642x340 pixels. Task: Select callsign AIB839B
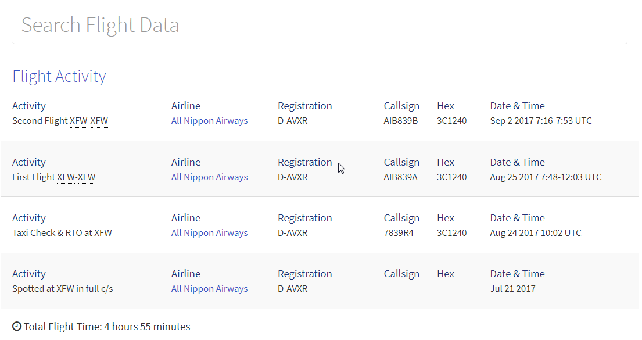pyautogui.click(x=401, y=121)
